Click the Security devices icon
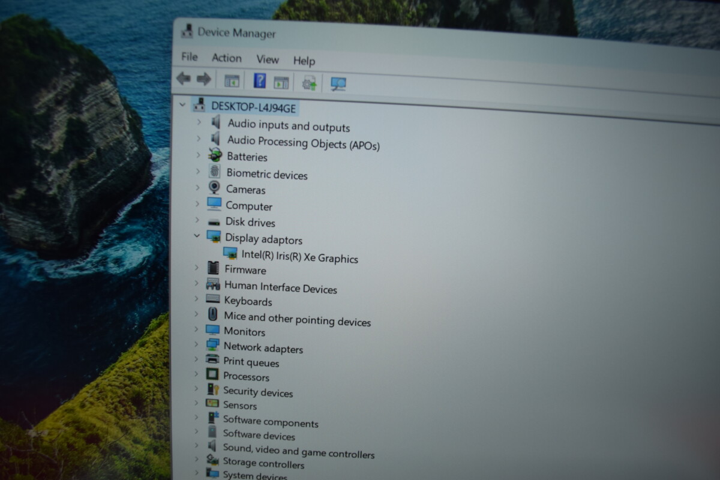Viewport: 720px width, 480px height. (212, 389)
